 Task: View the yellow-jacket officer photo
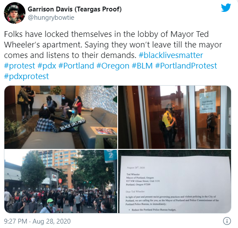pos(175,117)
